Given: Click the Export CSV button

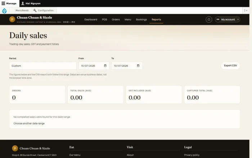Looking at the screenshot, I should (230, 66).
